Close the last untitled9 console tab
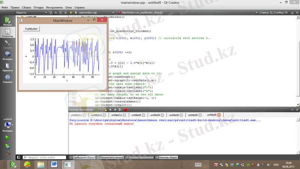This screenshot has width=300, height=169. (219, 115)
